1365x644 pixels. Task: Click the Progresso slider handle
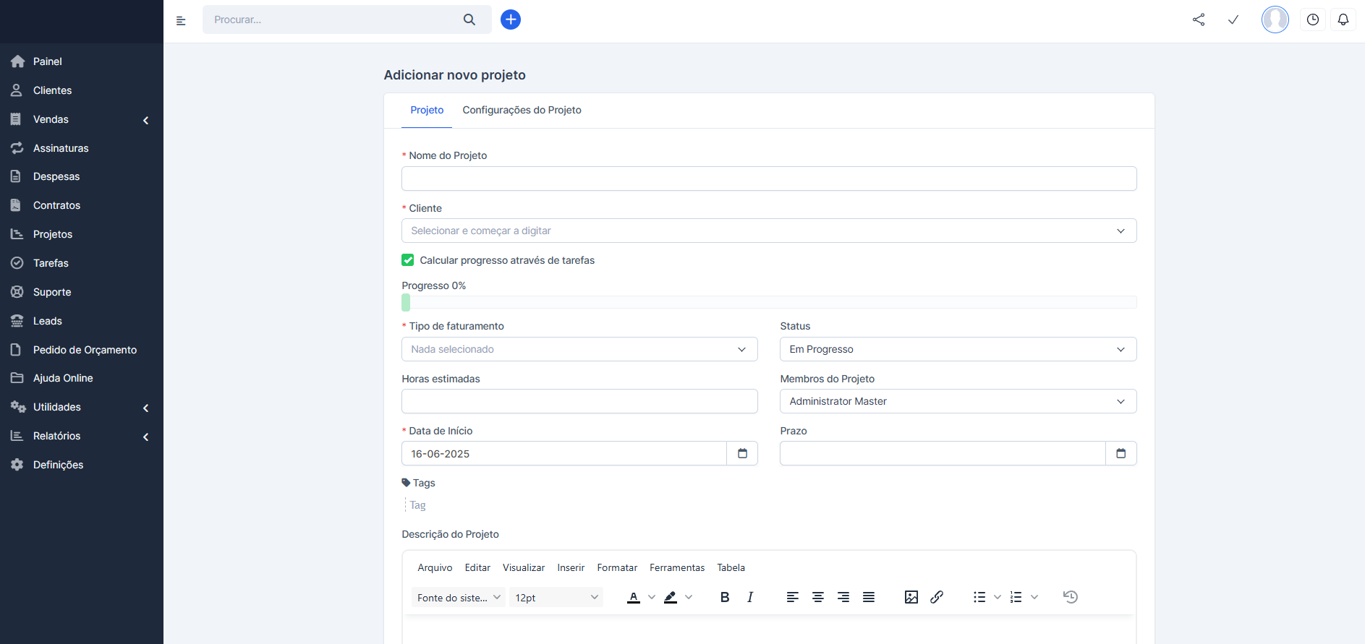(406, 302)
